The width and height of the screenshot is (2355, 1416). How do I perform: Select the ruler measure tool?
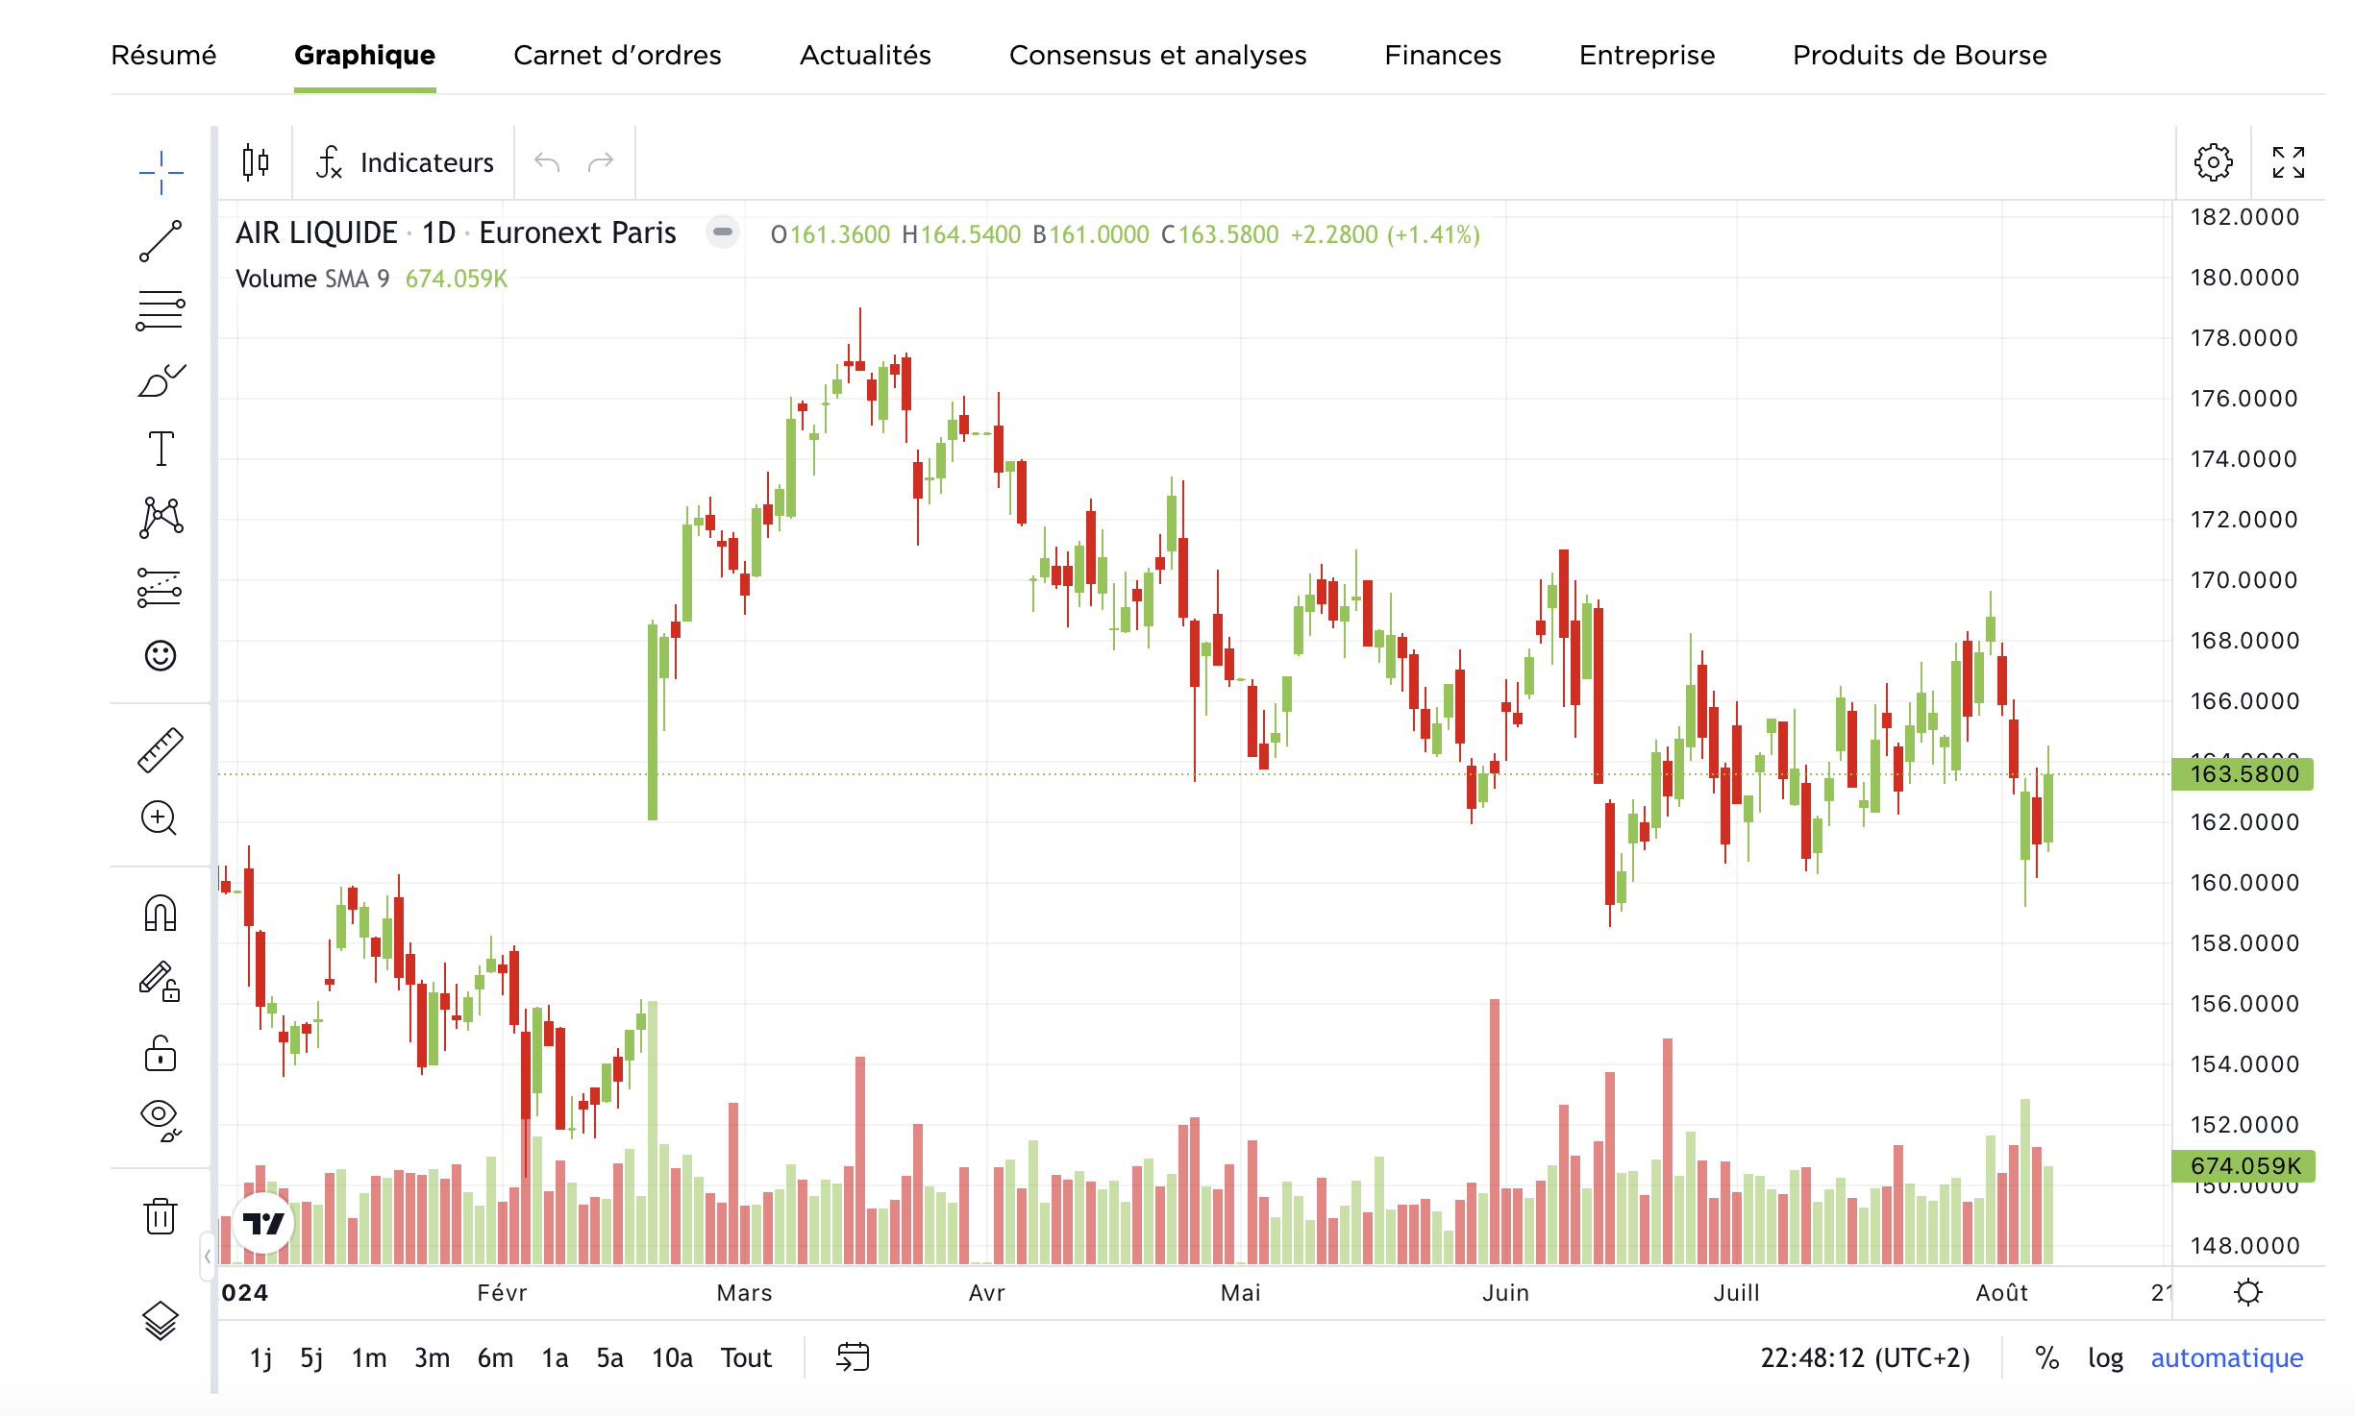pos(161,750)
